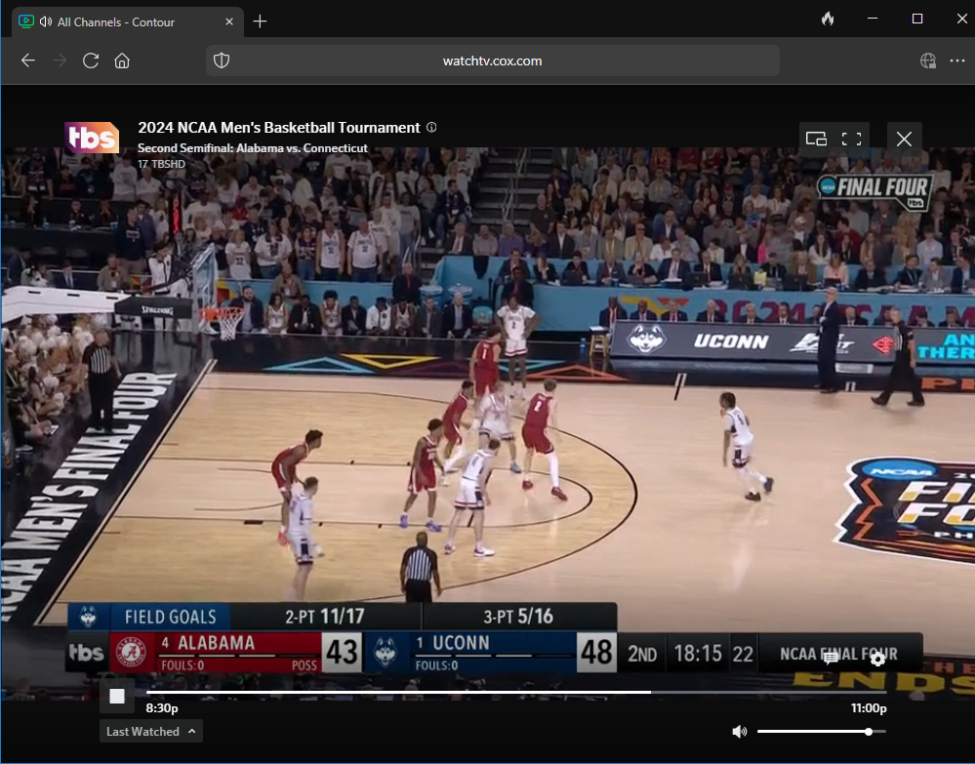Screen dimensions: 975x764
Task: Close the All Channels - Contour tab
Action: coord(228,21)
